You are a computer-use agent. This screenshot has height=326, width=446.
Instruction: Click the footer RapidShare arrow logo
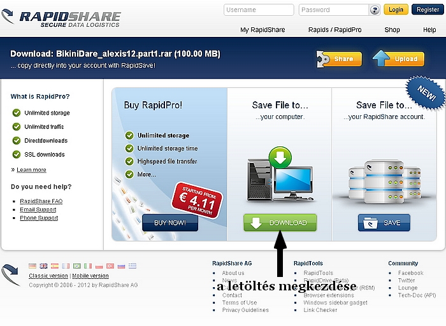[11, 274]
